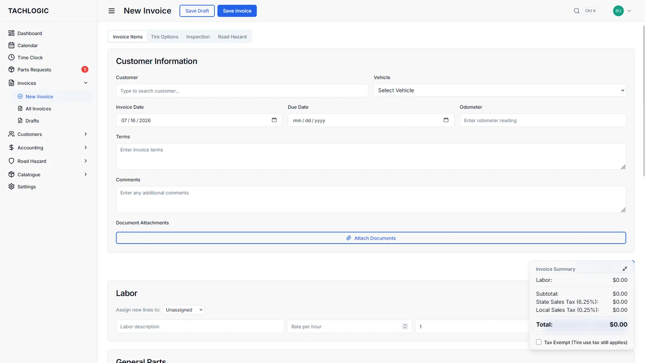Expand the Catalogue sidebar section

click(85, 174)
